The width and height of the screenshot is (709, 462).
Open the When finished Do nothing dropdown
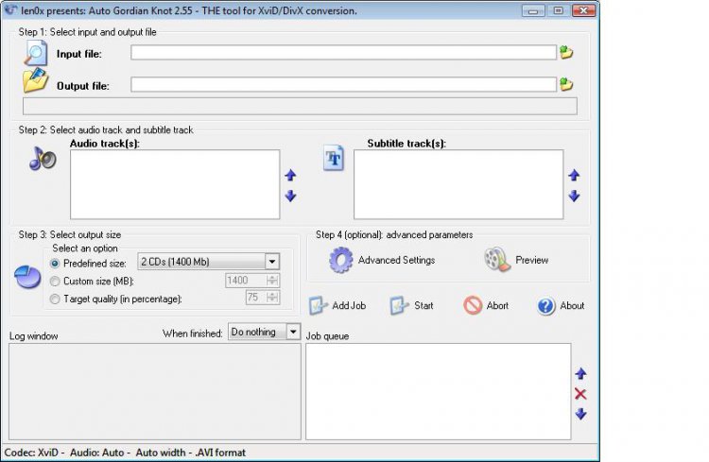coord(264,332)
